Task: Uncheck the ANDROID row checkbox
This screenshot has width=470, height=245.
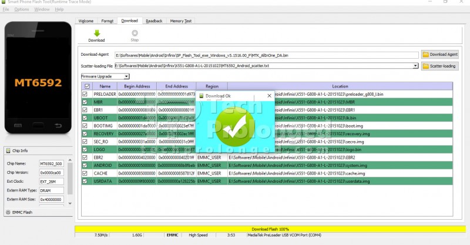Action: (x=85, y=165)
